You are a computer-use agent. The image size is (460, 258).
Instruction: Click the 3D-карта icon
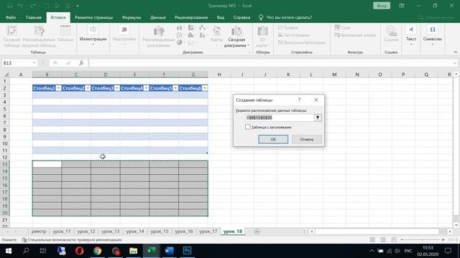[x=262, y=37]
